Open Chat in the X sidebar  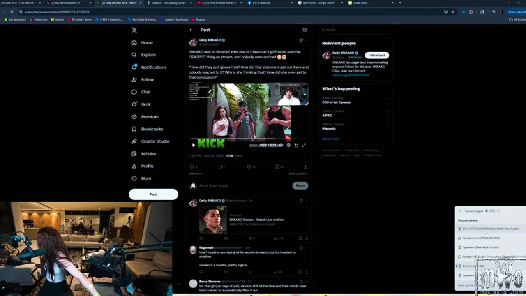pyautogui.click(x=141, y=92)
